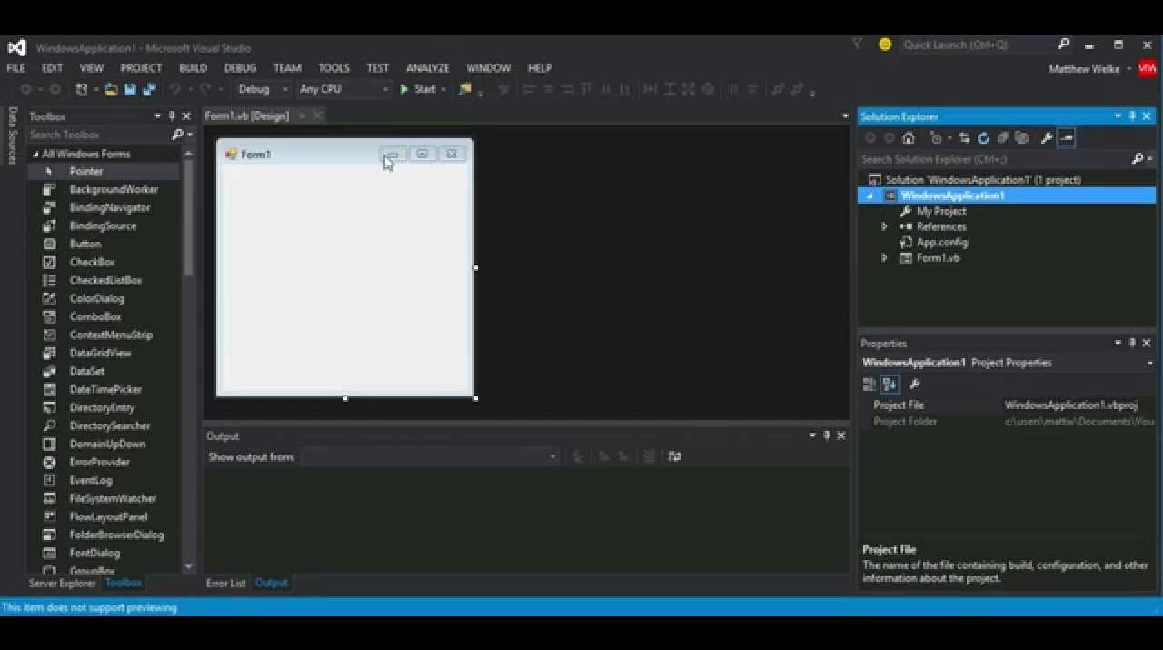Click the Search Solution Explorer field
1163x650 pixels.
995,159
